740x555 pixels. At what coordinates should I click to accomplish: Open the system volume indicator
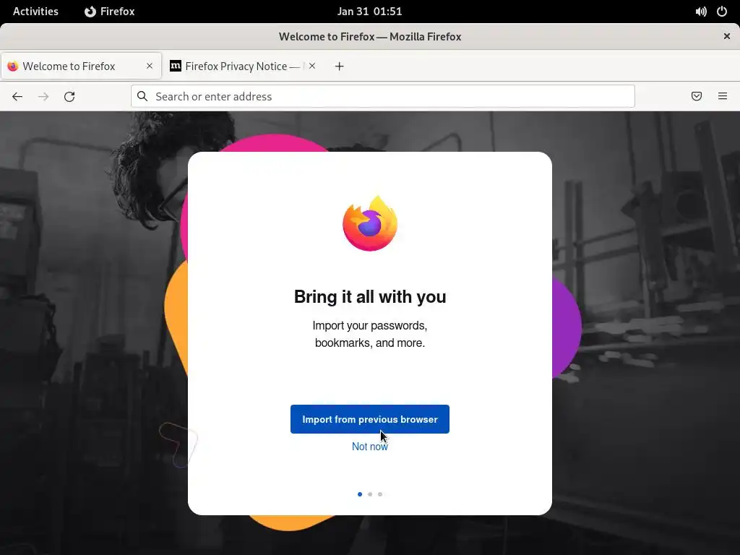[x=701, y=12]
